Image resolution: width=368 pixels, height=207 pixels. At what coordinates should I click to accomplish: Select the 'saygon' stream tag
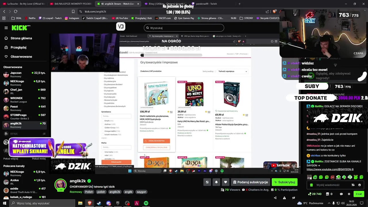pyautogui.click(x=141, y=192)
